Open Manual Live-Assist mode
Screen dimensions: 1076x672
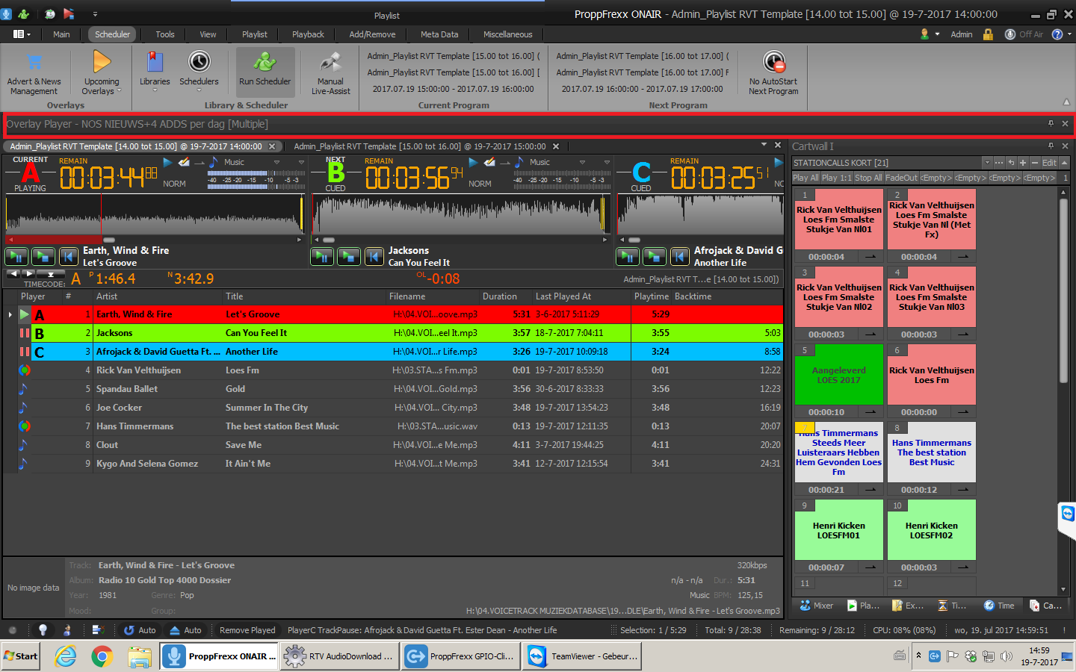tap(330, 73)
